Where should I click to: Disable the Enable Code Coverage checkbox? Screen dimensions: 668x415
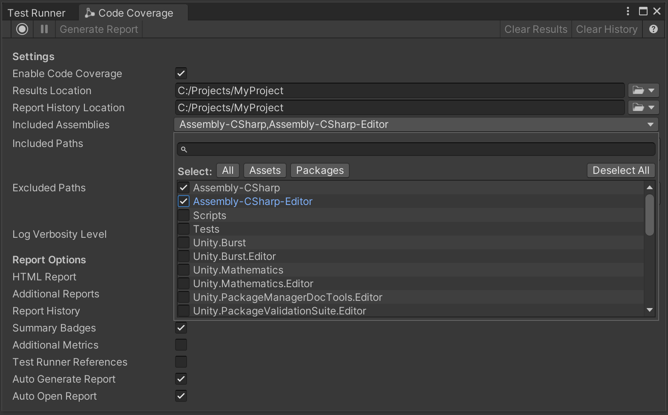pos(181,73)
